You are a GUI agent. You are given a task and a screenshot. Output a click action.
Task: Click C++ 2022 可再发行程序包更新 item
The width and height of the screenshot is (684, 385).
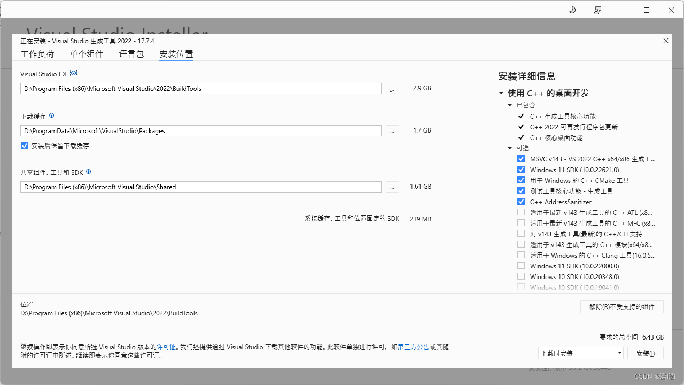tap(574, 127)
